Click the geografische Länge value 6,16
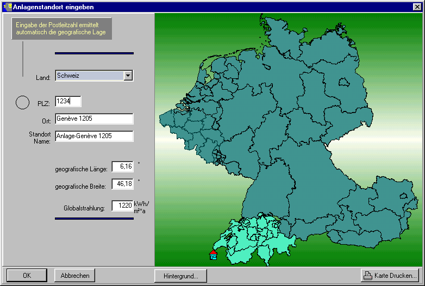Screen dimensions: 425x286 [122, 166]
